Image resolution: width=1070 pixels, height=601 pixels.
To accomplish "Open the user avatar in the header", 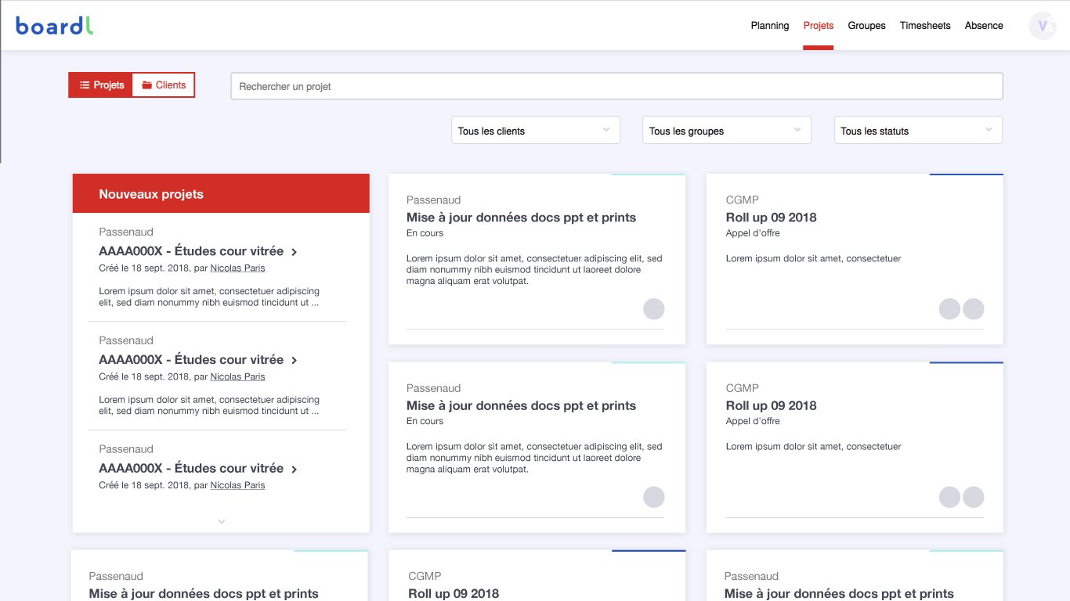I will pos(1042,26).
